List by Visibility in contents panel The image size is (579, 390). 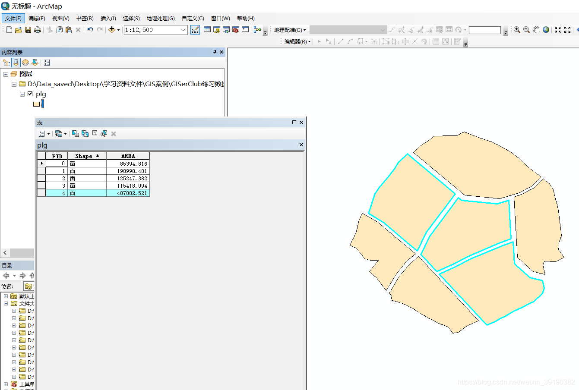[x=25, y=63]
